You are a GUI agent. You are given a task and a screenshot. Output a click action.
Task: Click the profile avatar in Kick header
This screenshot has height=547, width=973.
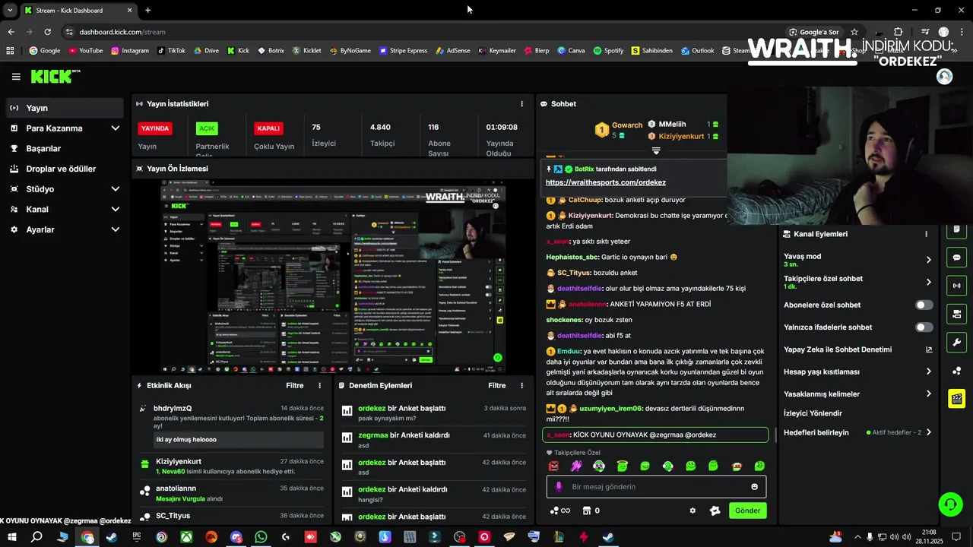tap(944, 77)
